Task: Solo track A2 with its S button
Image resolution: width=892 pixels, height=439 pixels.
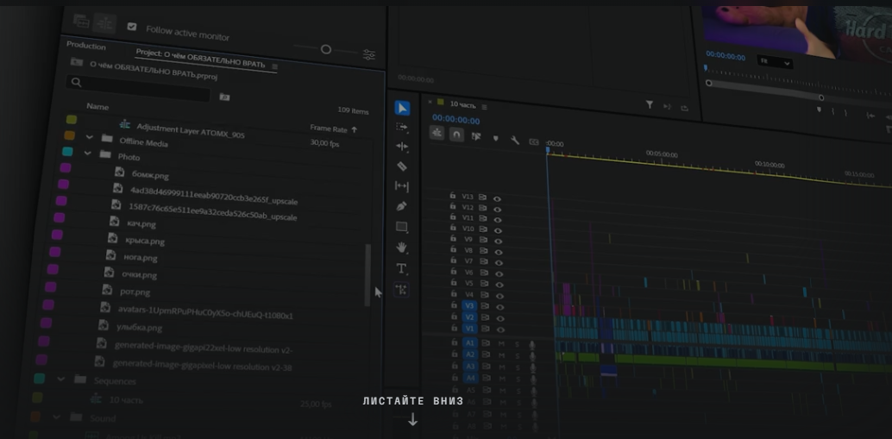Action: (518, 355)
